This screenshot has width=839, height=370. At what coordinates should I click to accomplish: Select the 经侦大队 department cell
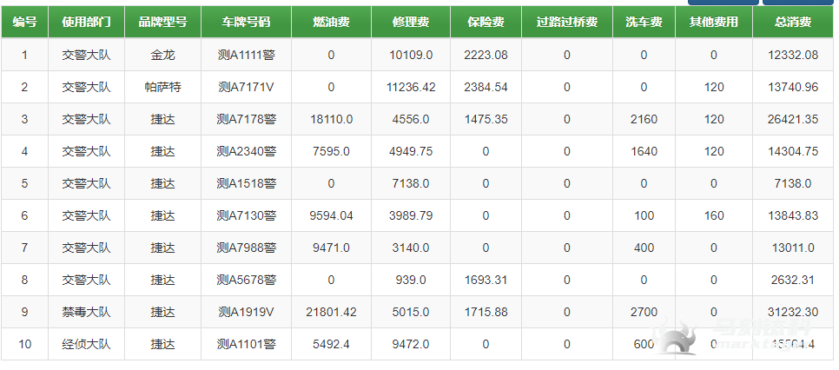[86, 344]
